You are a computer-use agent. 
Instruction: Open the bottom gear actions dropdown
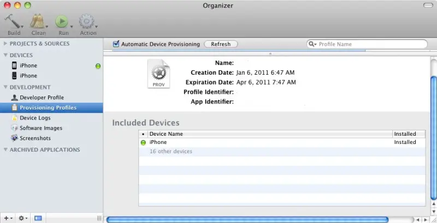[23, 218]
